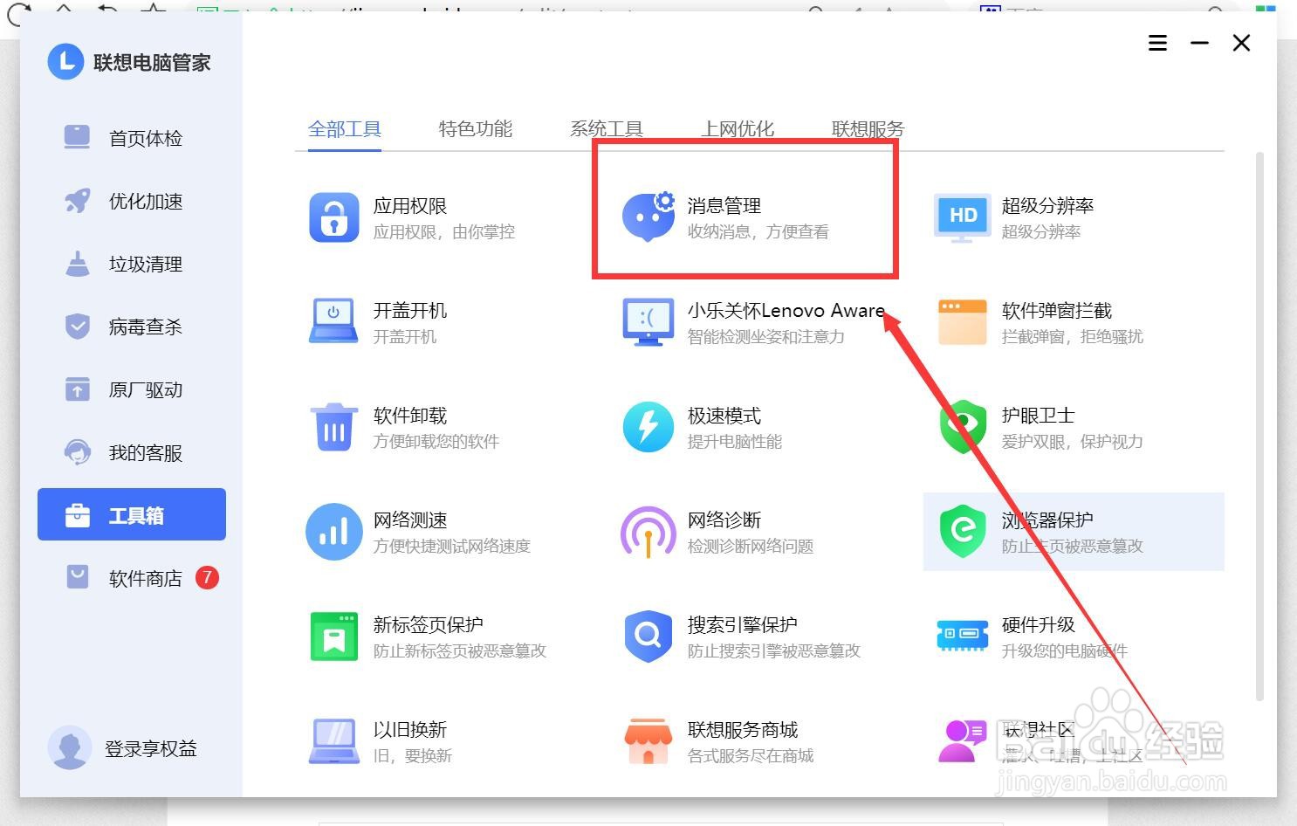Viewport: 1297px width, 826px height.
Task: Open the 小乐关怀Lenovo Aware monitor icon
Action: tap(648, 322)
